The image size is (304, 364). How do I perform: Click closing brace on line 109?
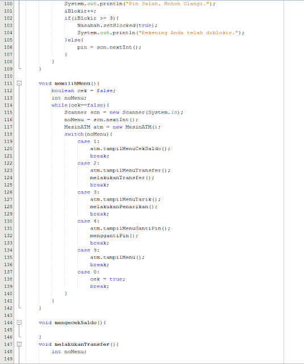point(40,69)
